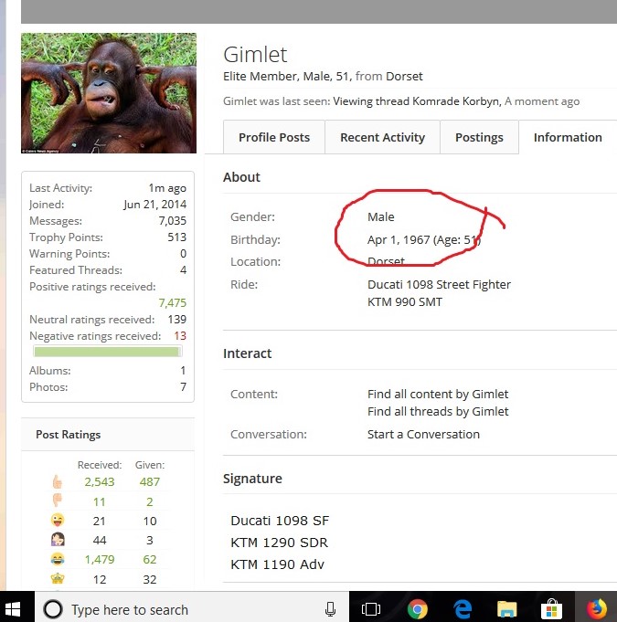Switch to the Profile Posts tab
Viewport: 617px width, 622px height.
(274, 137)
